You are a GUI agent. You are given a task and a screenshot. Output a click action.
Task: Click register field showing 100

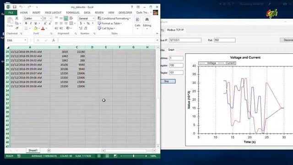click(x=176, y=65)
